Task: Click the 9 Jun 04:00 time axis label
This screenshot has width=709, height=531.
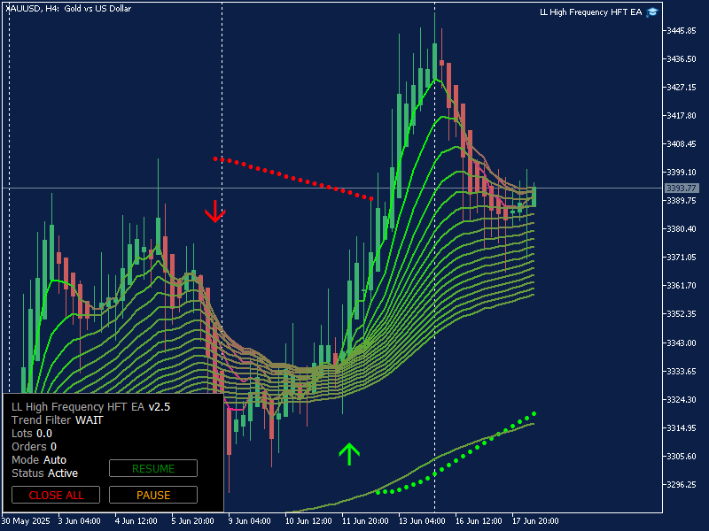Action: (x=250, y=521)
